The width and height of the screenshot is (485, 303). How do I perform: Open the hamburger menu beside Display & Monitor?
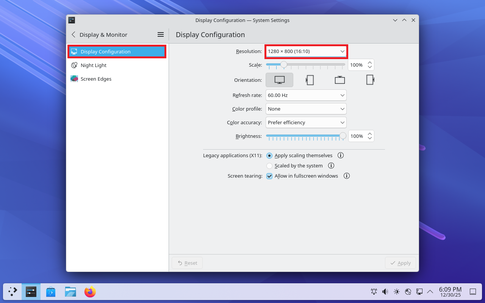coord(161,34)
